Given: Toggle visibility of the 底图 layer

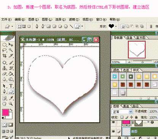Looking at the screenshot, I should tap(113, 131).
